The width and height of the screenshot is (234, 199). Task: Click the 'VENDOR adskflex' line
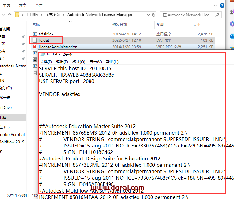[60, 94]
